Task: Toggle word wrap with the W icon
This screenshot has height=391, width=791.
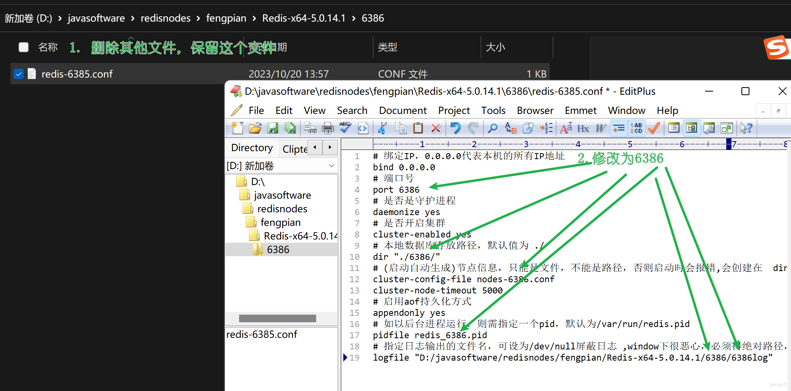Action: pyautogui.click(x=601, y=128)
